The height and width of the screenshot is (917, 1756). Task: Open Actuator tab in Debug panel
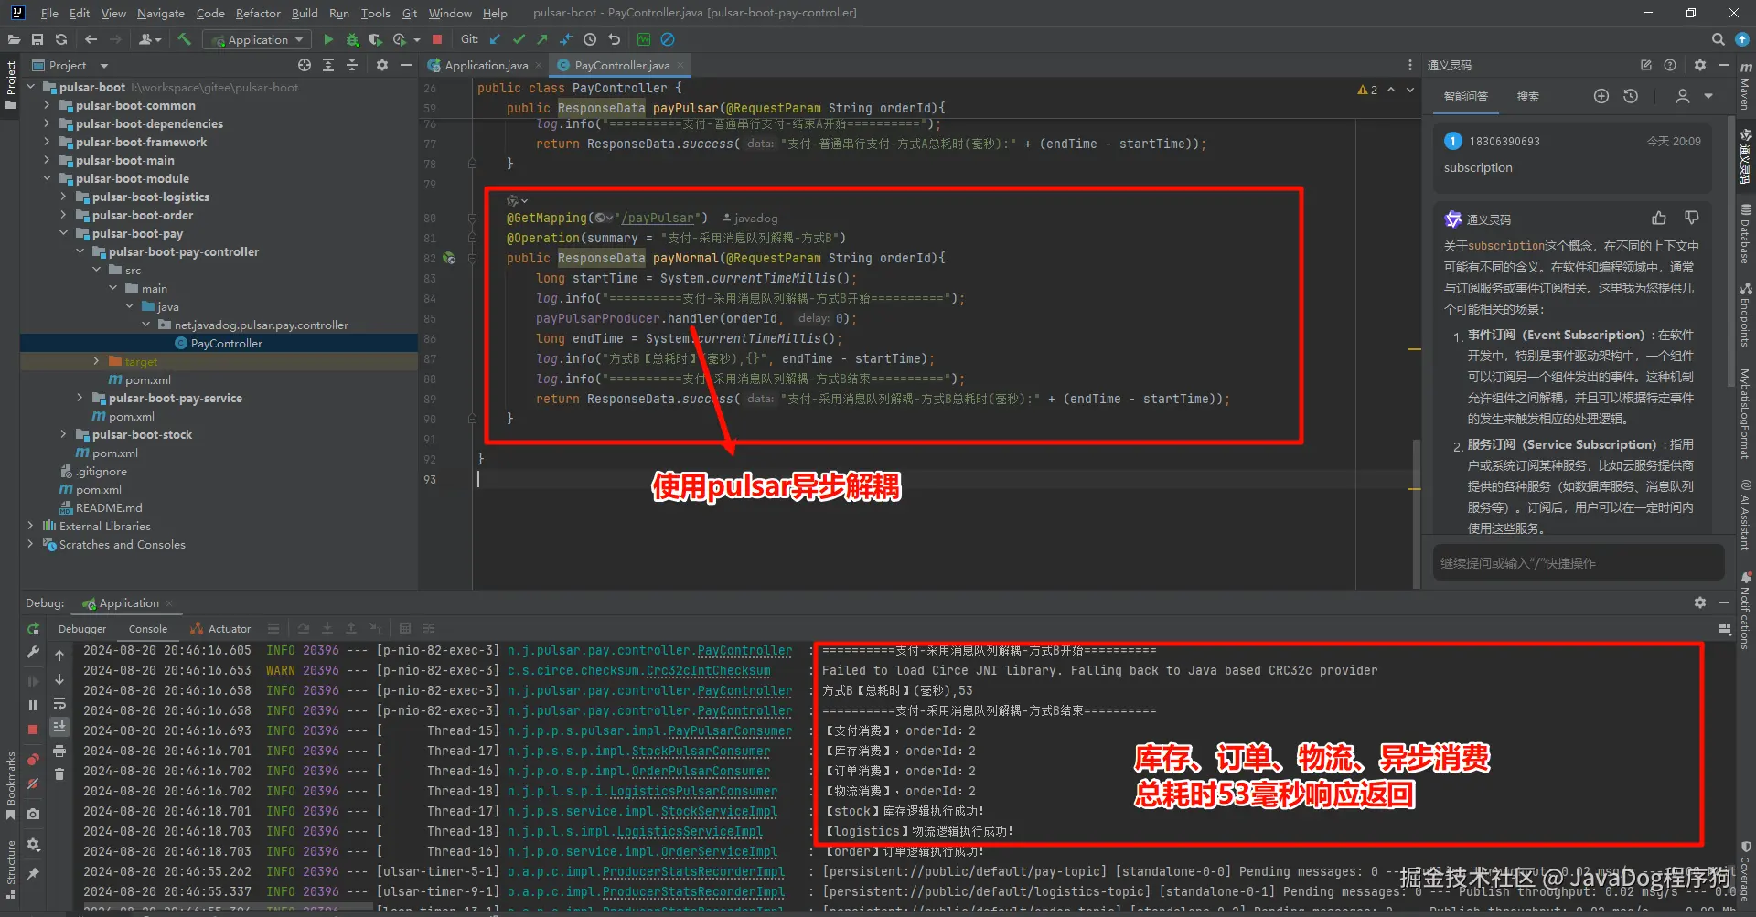(x=220, y=629)
